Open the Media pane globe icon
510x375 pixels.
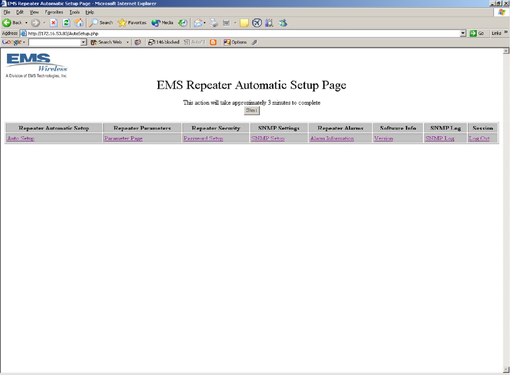(x=162, y=23)
